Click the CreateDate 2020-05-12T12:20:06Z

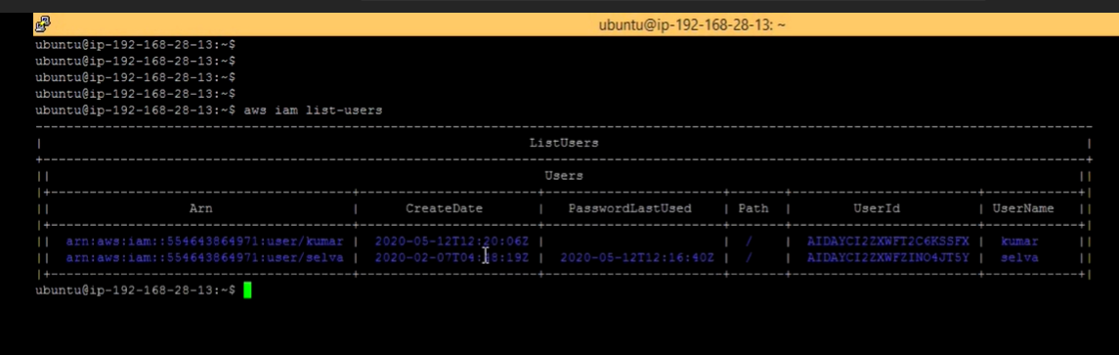pyautogui.click(x=452, y=242)
